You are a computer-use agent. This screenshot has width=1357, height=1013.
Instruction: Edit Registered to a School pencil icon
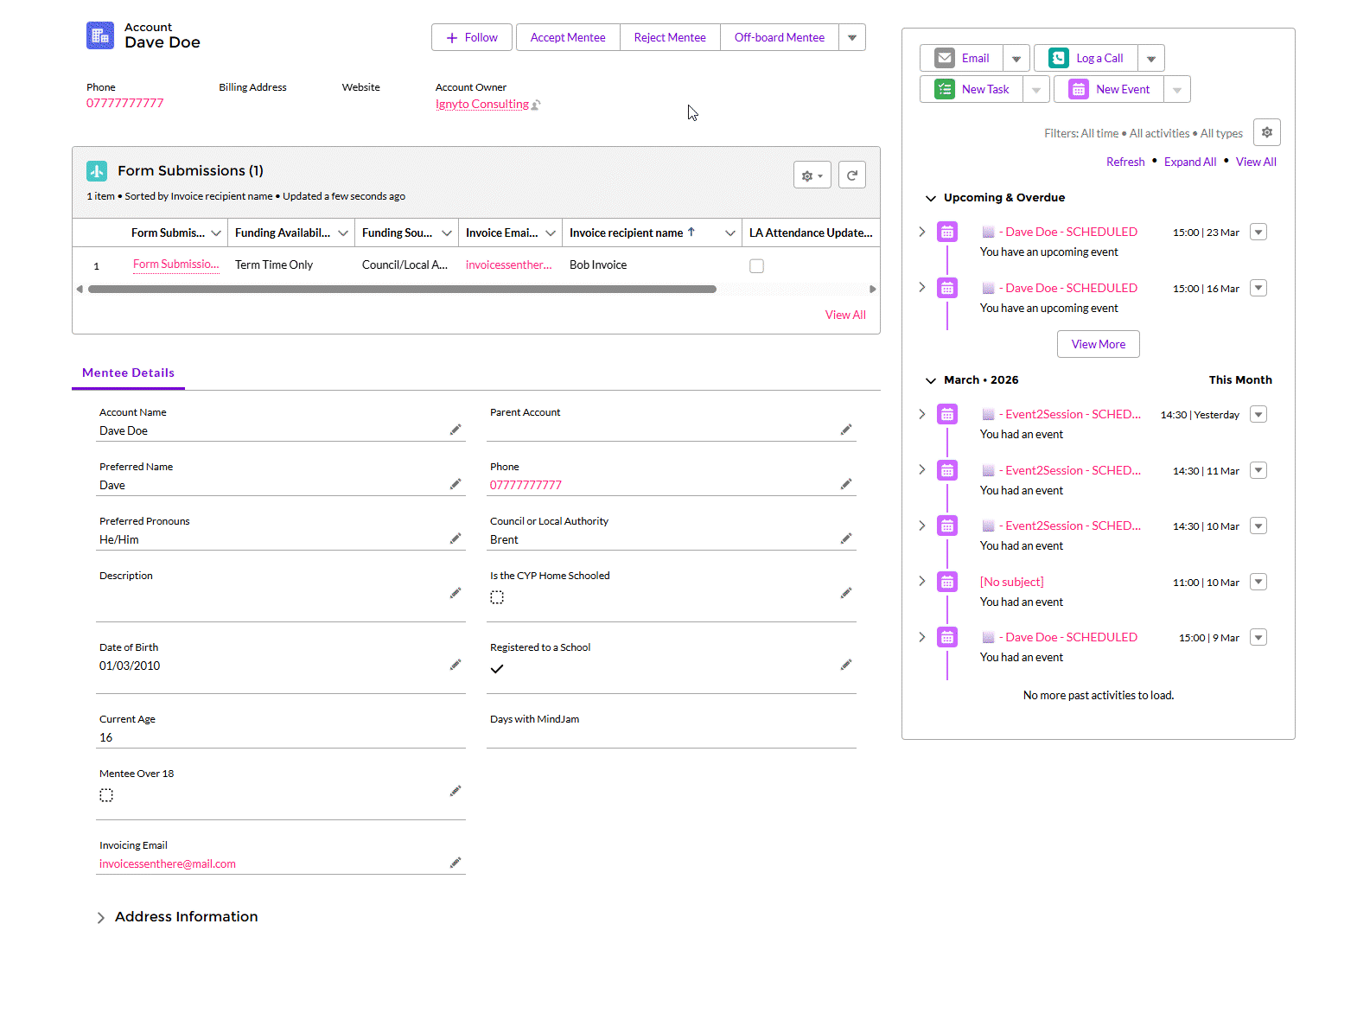(x=846, y=665)
